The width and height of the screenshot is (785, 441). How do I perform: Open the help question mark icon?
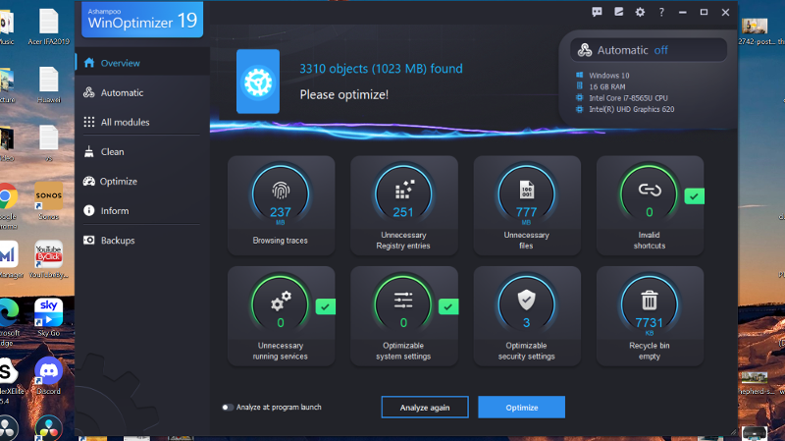tap(661, 12)
